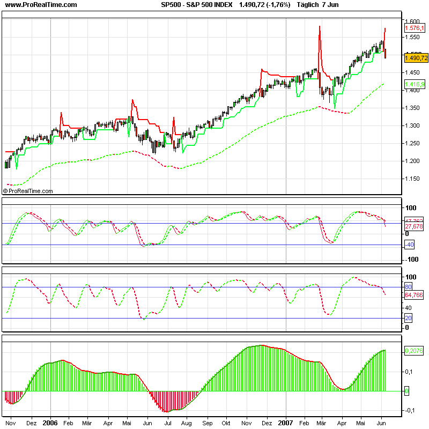The image size is (429, 429).
Task: Select the 1.550 price axis label
Action: tap(412, 37)
